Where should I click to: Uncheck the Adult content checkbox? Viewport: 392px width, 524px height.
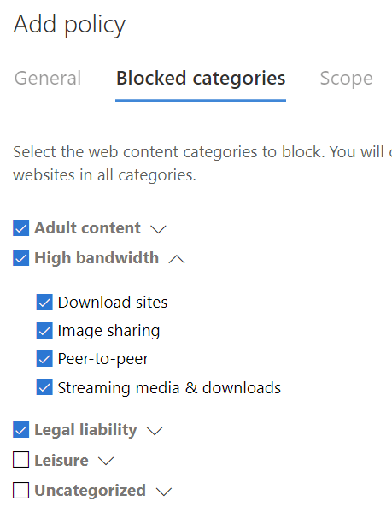20,227
